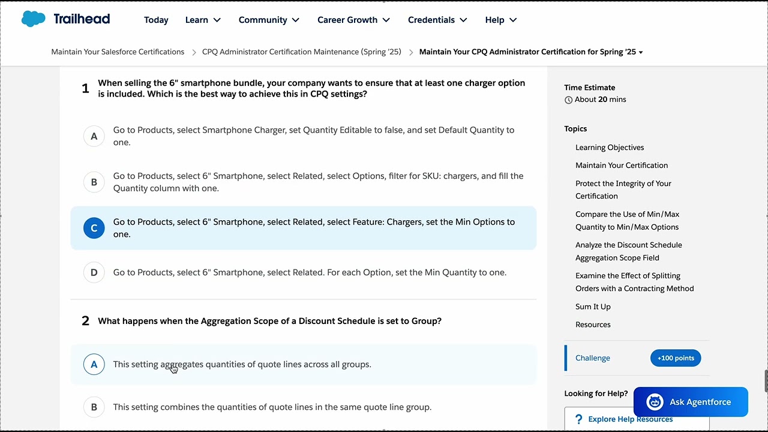Pick answer D setting Min Quantity per Option
The image size is (768, 432).
[x=304, y=272]
